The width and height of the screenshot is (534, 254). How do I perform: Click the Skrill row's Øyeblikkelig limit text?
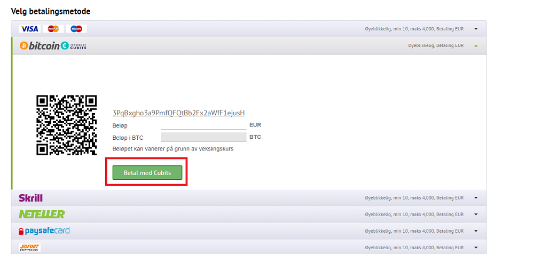point(414,198)
